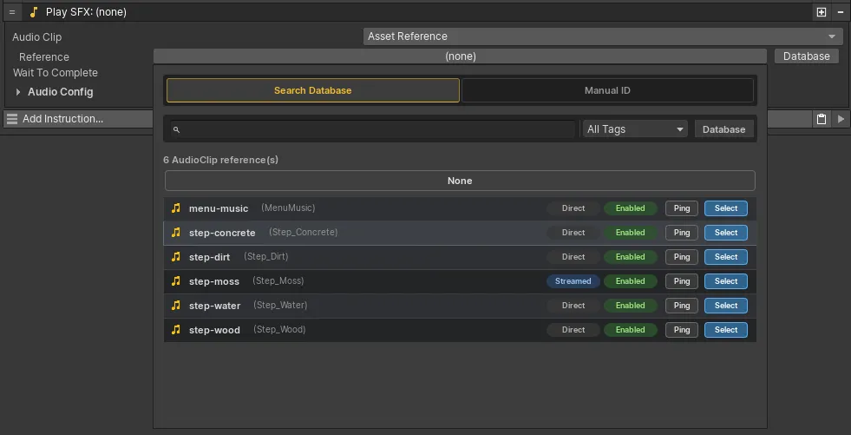Open the All Tags filter dropdown

(635, 129)
